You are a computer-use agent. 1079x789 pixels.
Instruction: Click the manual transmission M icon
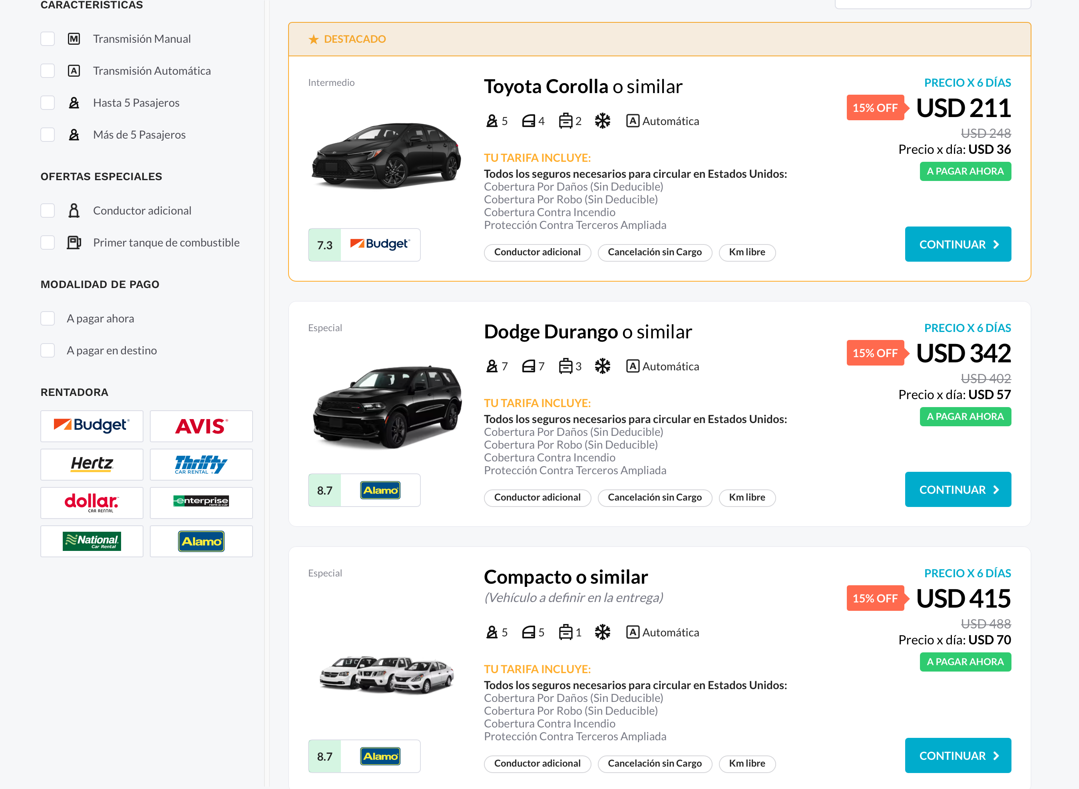[x=74, y=39]
